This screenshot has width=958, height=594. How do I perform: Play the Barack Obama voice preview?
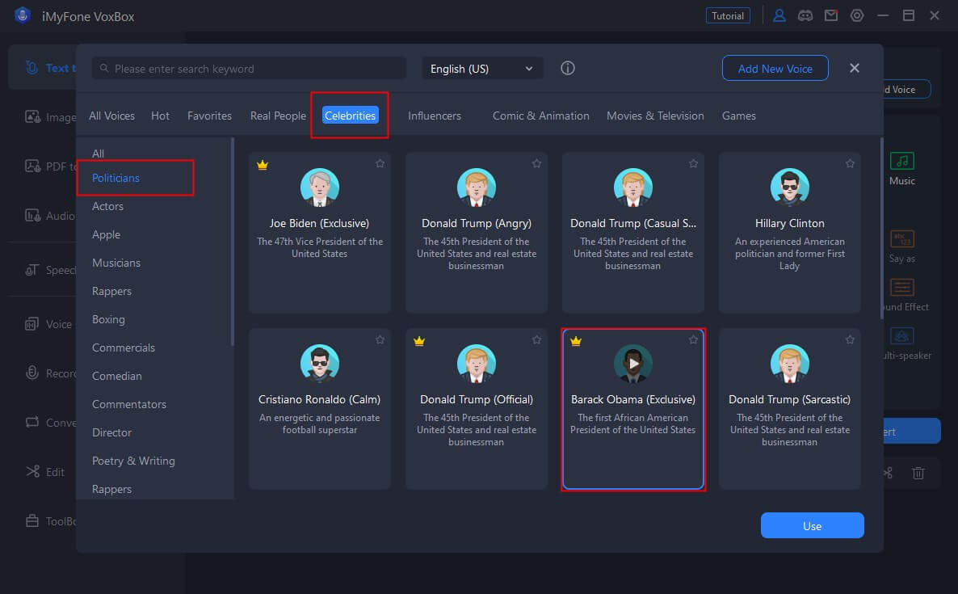pos(633,364)
